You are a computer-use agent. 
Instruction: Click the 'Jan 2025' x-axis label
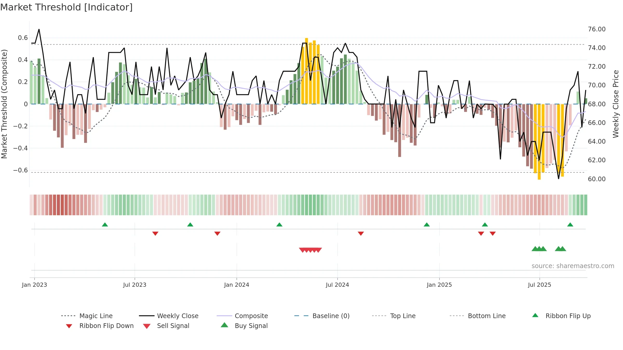[439, 285]
